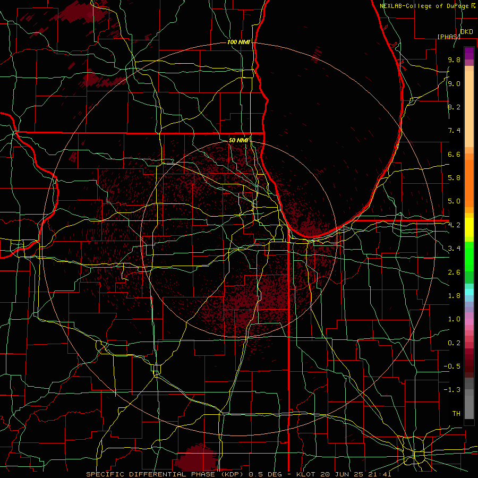
Task: Click the [PHAS] units label
Action: (x=449, y=37)
